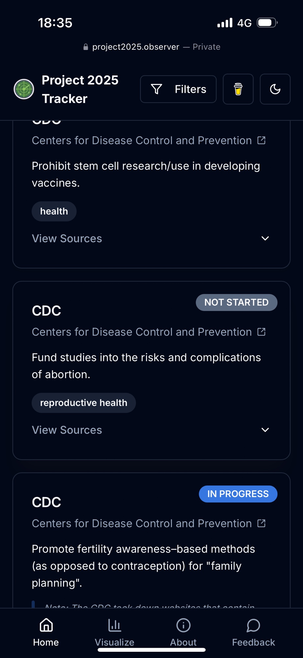
Task: Select the reproductive health tag pill
Action: (x=83, y=403)
